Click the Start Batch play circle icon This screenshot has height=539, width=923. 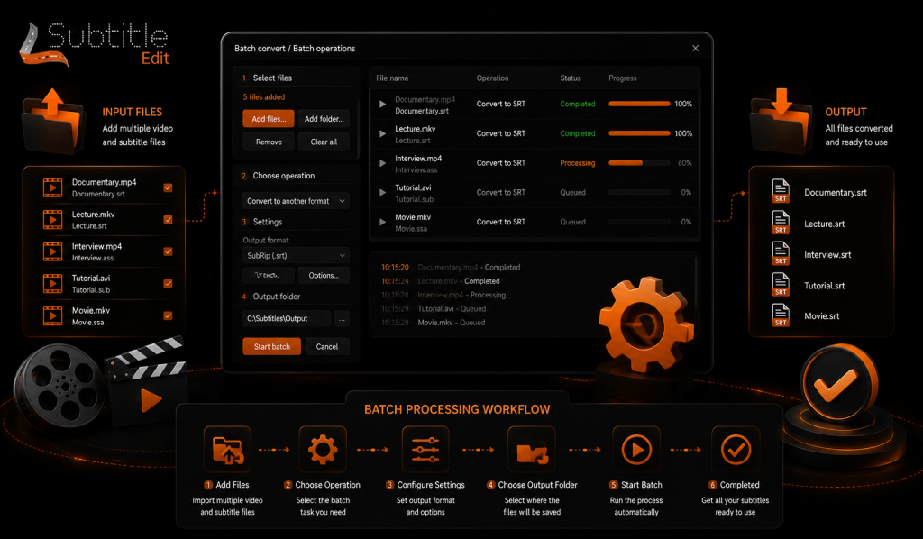point(636,450)
